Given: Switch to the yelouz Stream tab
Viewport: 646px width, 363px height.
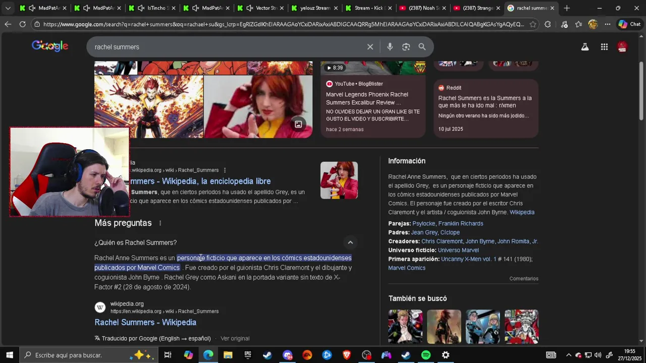Looking at the screenshot, I should 314,8.
